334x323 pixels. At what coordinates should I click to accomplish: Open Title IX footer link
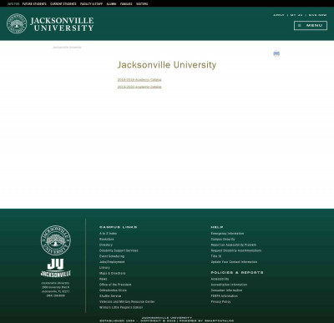click(216, 256)
